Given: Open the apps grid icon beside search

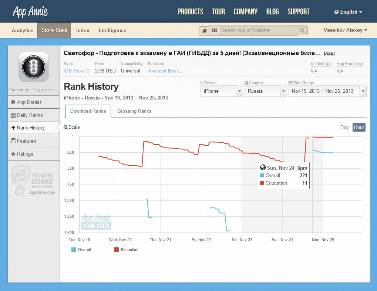Looking at the screenshot, I should (x=215, y=31).
